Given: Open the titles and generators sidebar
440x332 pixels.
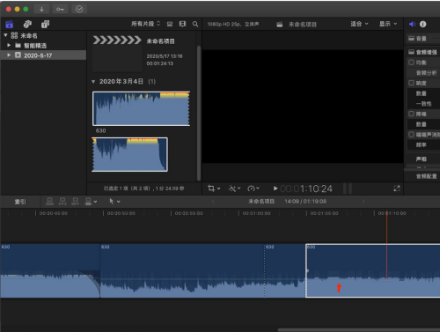Looking at the screenshot, I should (x=46, y=24).
